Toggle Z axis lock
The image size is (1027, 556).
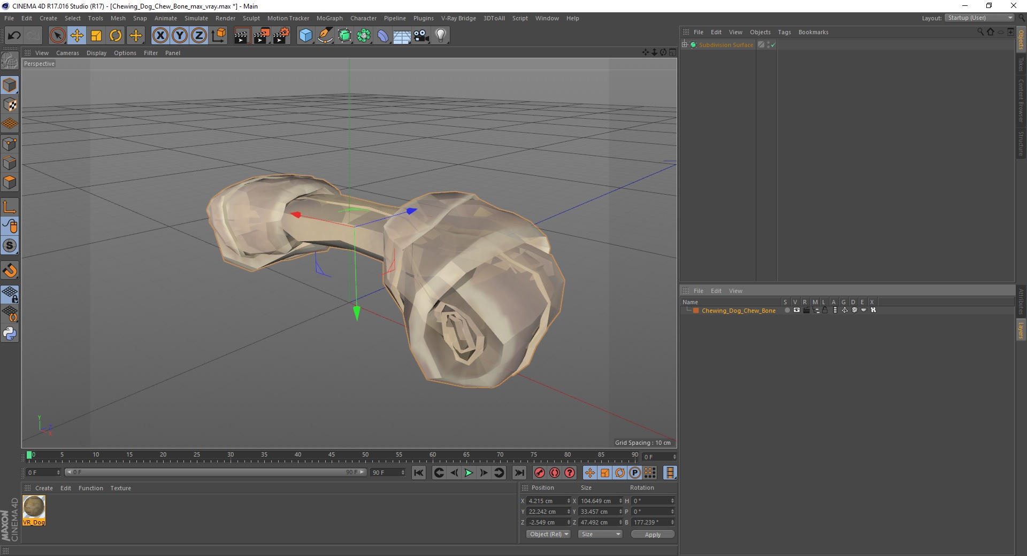tap(198, 36)
